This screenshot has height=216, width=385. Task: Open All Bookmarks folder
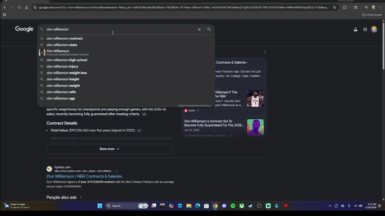point(372,15)
